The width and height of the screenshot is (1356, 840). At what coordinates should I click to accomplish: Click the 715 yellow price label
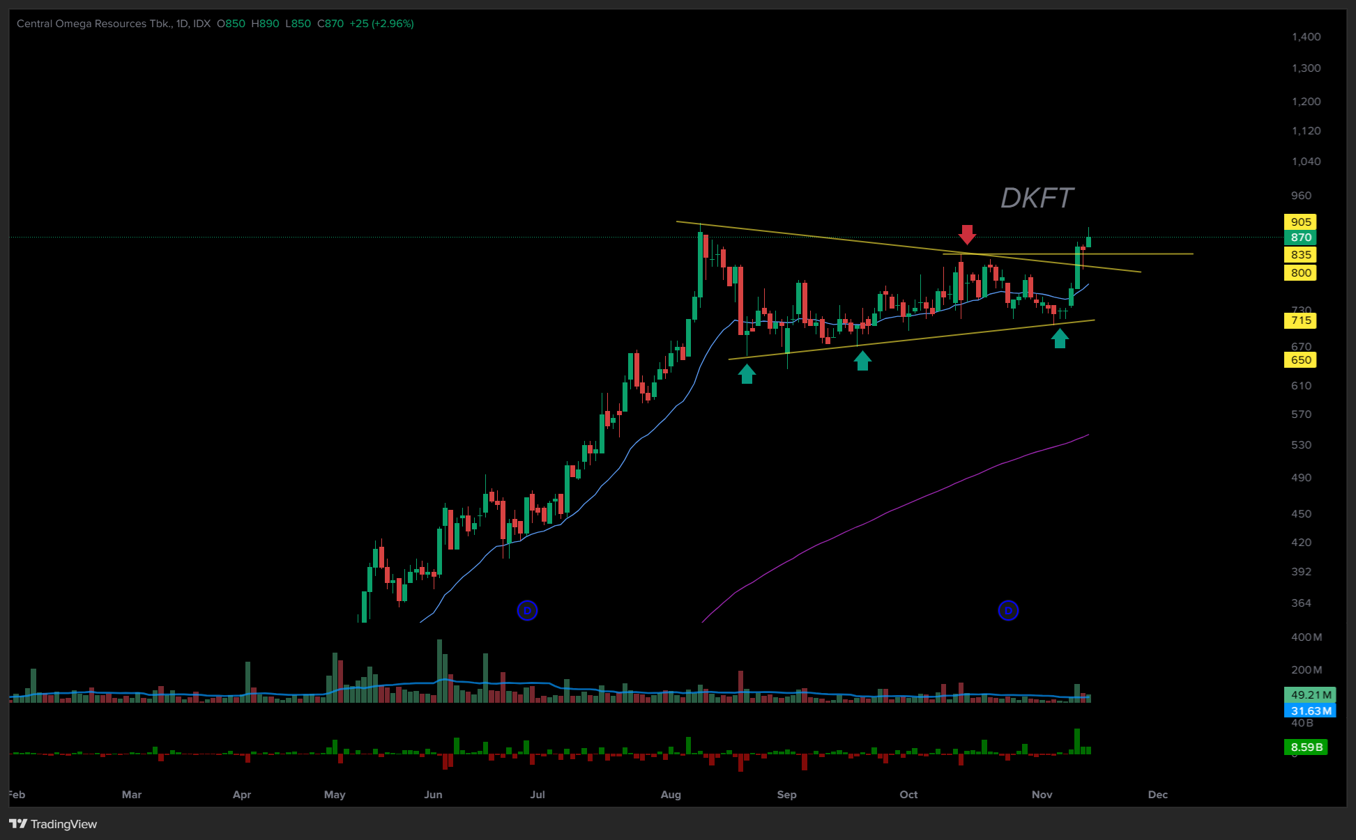click(x=1300, y=320)
